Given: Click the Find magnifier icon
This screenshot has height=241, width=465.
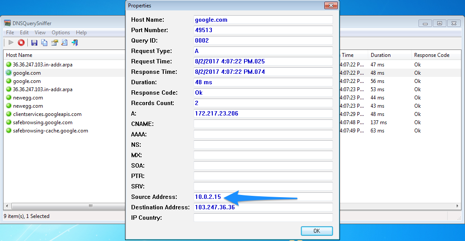Looking at the screenshot, I should tap(64, 43).
